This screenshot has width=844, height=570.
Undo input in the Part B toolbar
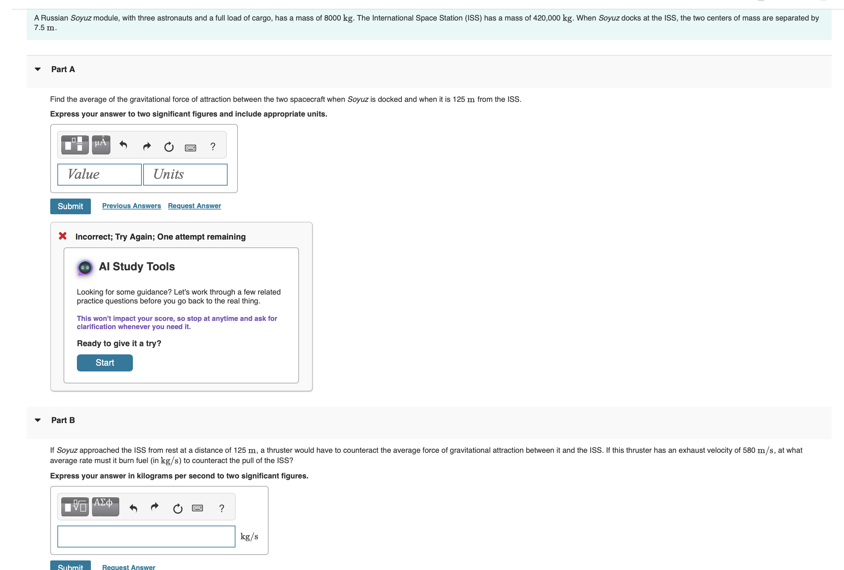pos(133,508)
